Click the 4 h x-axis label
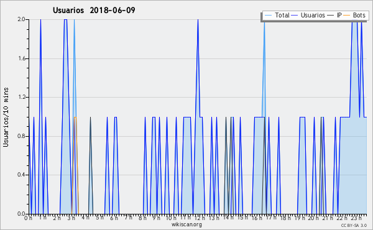The image size is (373, 230). (x=85, y=218)
